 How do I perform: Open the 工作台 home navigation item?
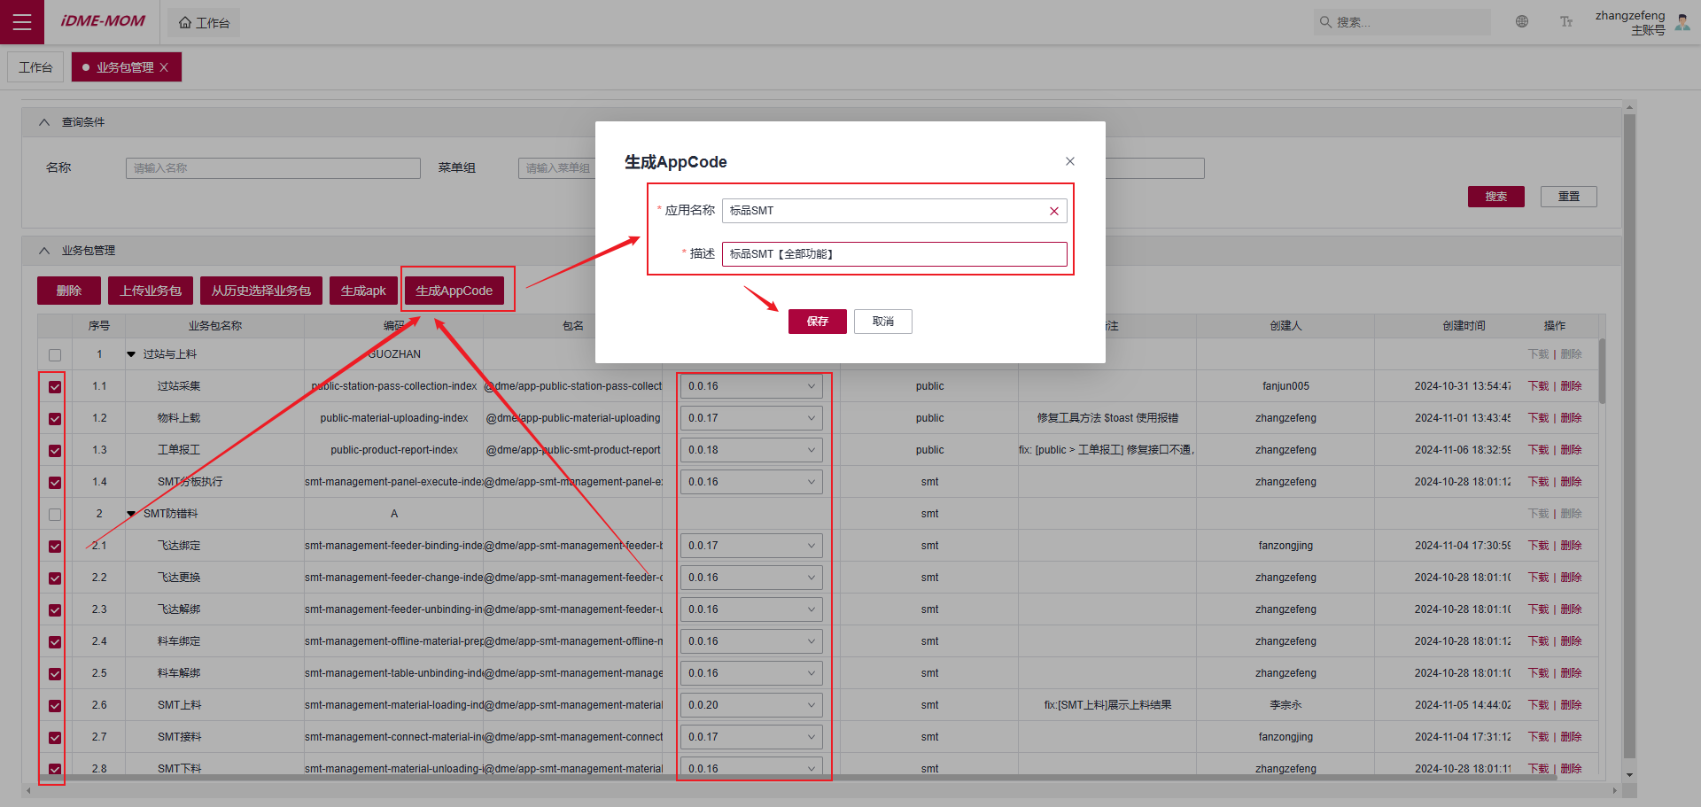pyautogui.click(x=205, y=23)
